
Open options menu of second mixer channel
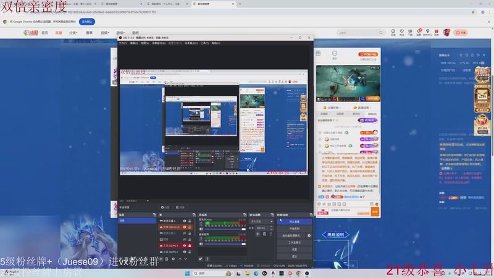pyautogui.click(x=201, y=238)
